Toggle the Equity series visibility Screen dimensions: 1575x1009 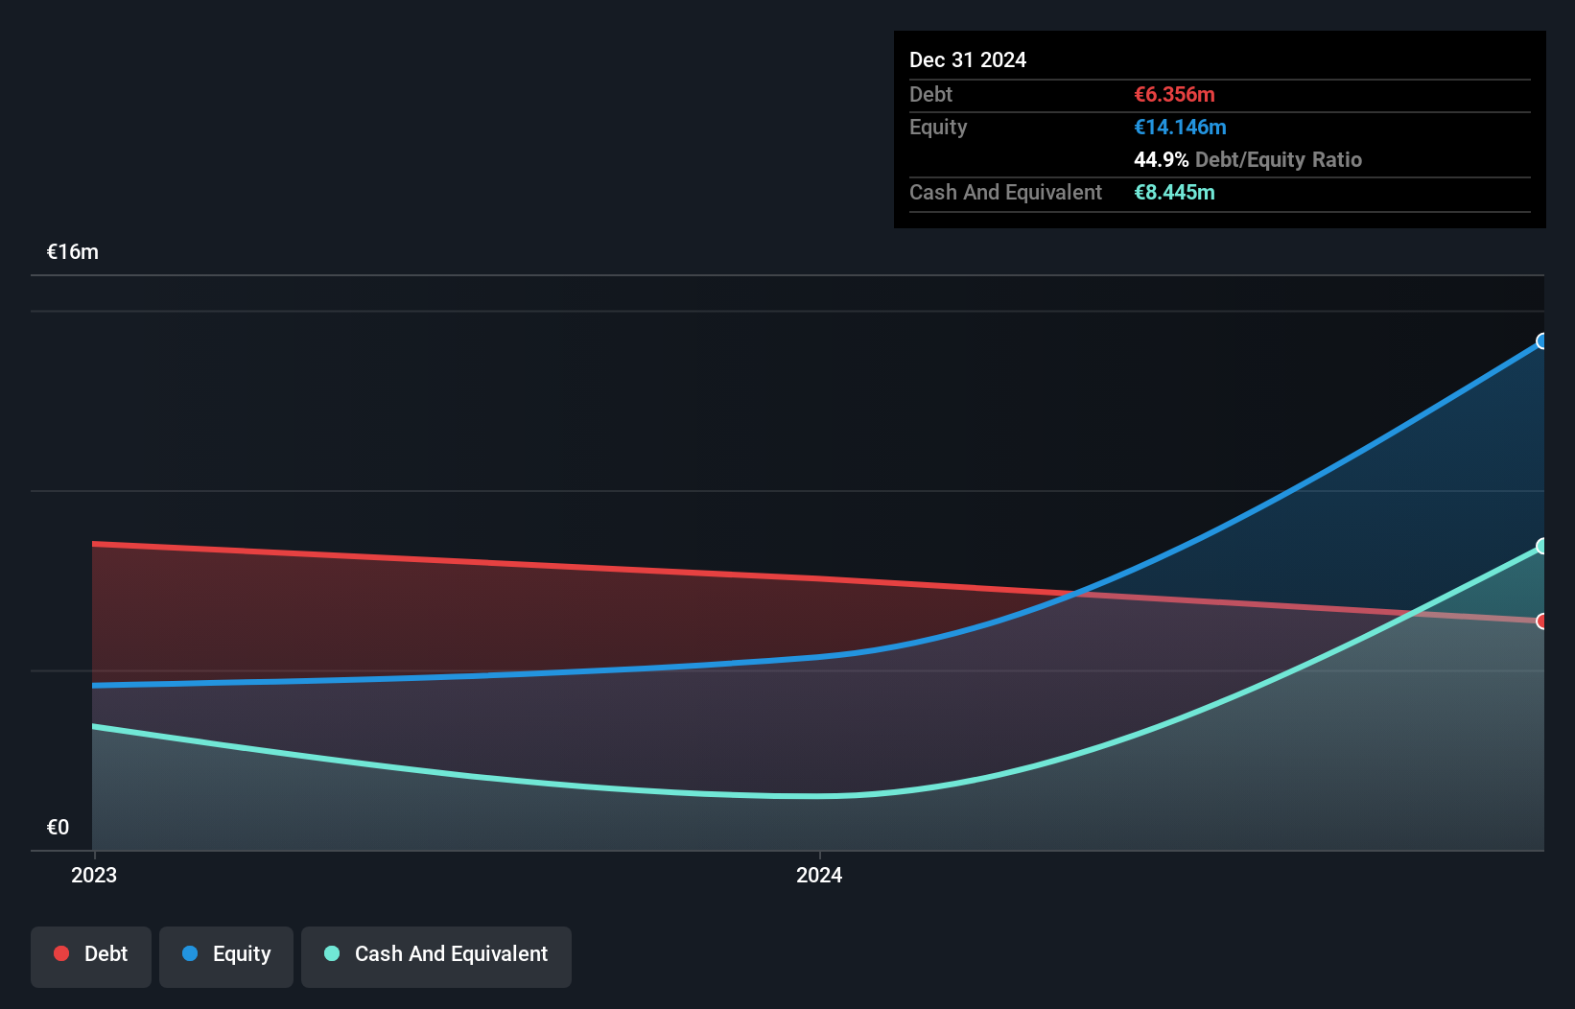226,955
